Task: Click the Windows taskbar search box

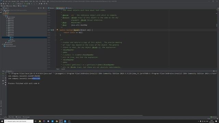Action: coord(19,121)
